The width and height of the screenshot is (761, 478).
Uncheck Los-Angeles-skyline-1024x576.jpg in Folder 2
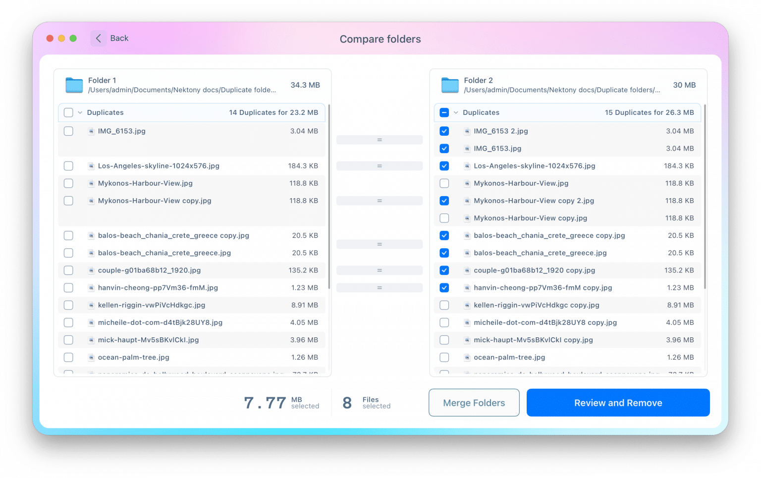coord(444,166)
